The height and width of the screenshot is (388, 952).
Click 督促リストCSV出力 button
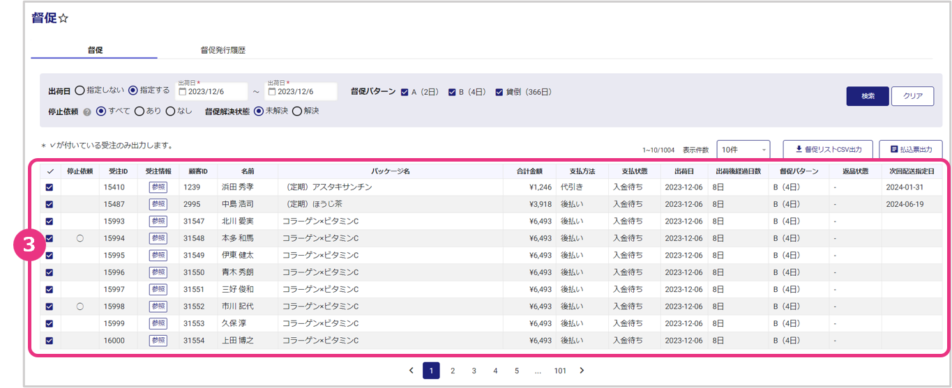click(x=827, y=150)
